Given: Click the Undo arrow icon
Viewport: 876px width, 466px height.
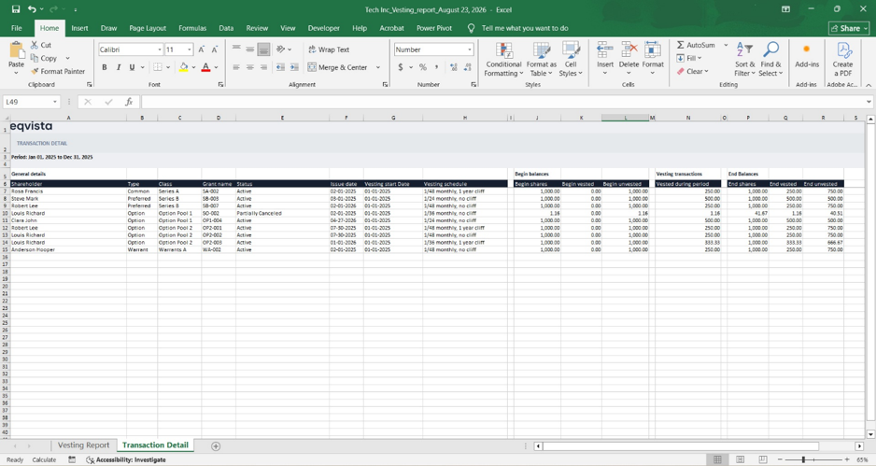Looking at the screenshot, I should (32, 9).
